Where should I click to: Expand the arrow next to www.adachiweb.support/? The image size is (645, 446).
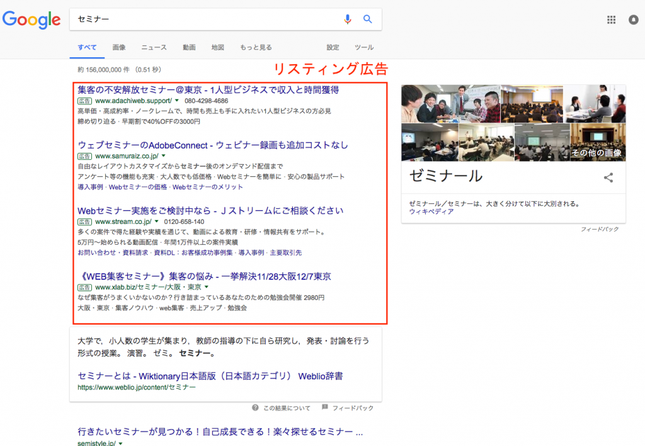point(177,101)
